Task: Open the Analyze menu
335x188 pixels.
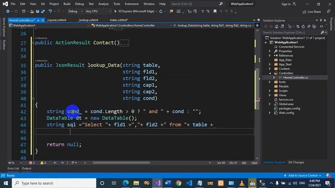Action: pyautogui.click(x=104, y=4)
